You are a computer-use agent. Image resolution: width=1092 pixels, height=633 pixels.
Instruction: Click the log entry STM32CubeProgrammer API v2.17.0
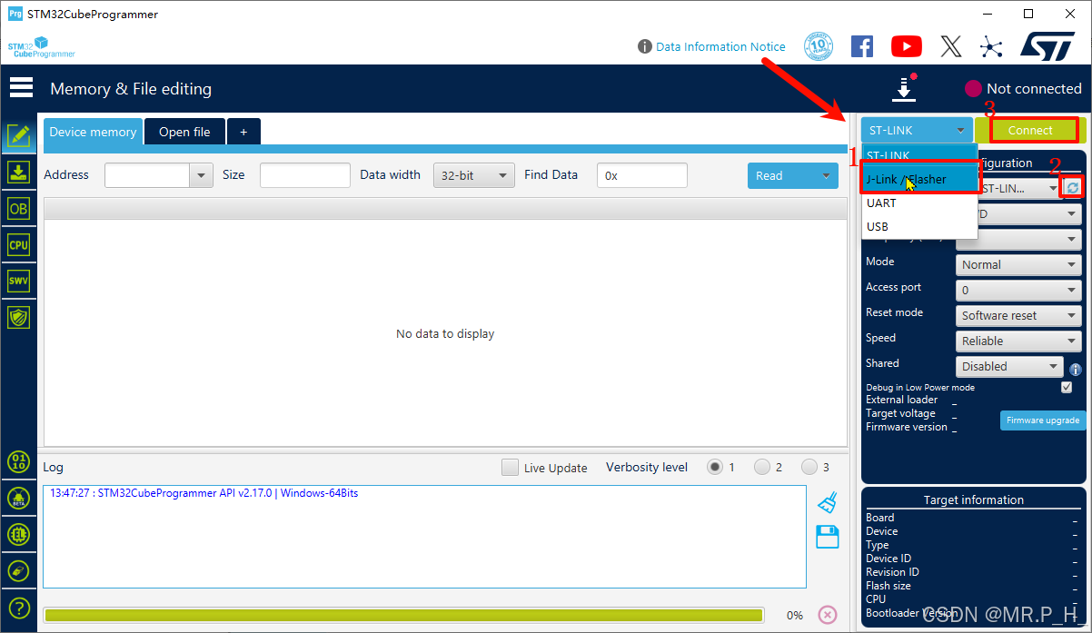(x=204, y=493)
